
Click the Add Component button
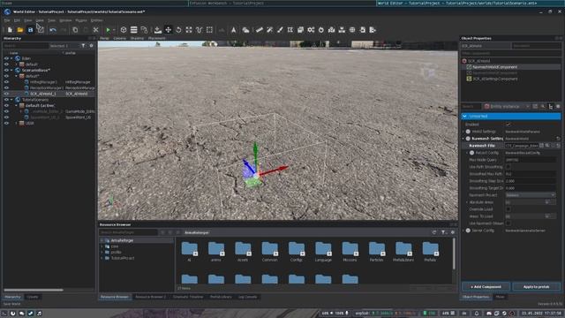486,287
